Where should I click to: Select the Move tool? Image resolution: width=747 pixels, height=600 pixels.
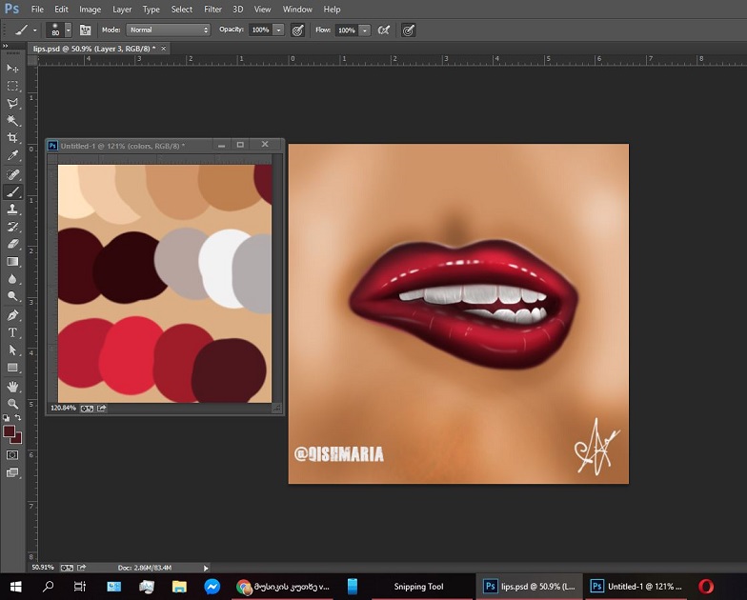click(x=13, y=69)
